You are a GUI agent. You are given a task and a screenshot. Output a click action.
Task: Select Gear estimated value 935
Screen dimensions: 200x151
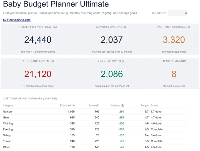coord(72,117)
